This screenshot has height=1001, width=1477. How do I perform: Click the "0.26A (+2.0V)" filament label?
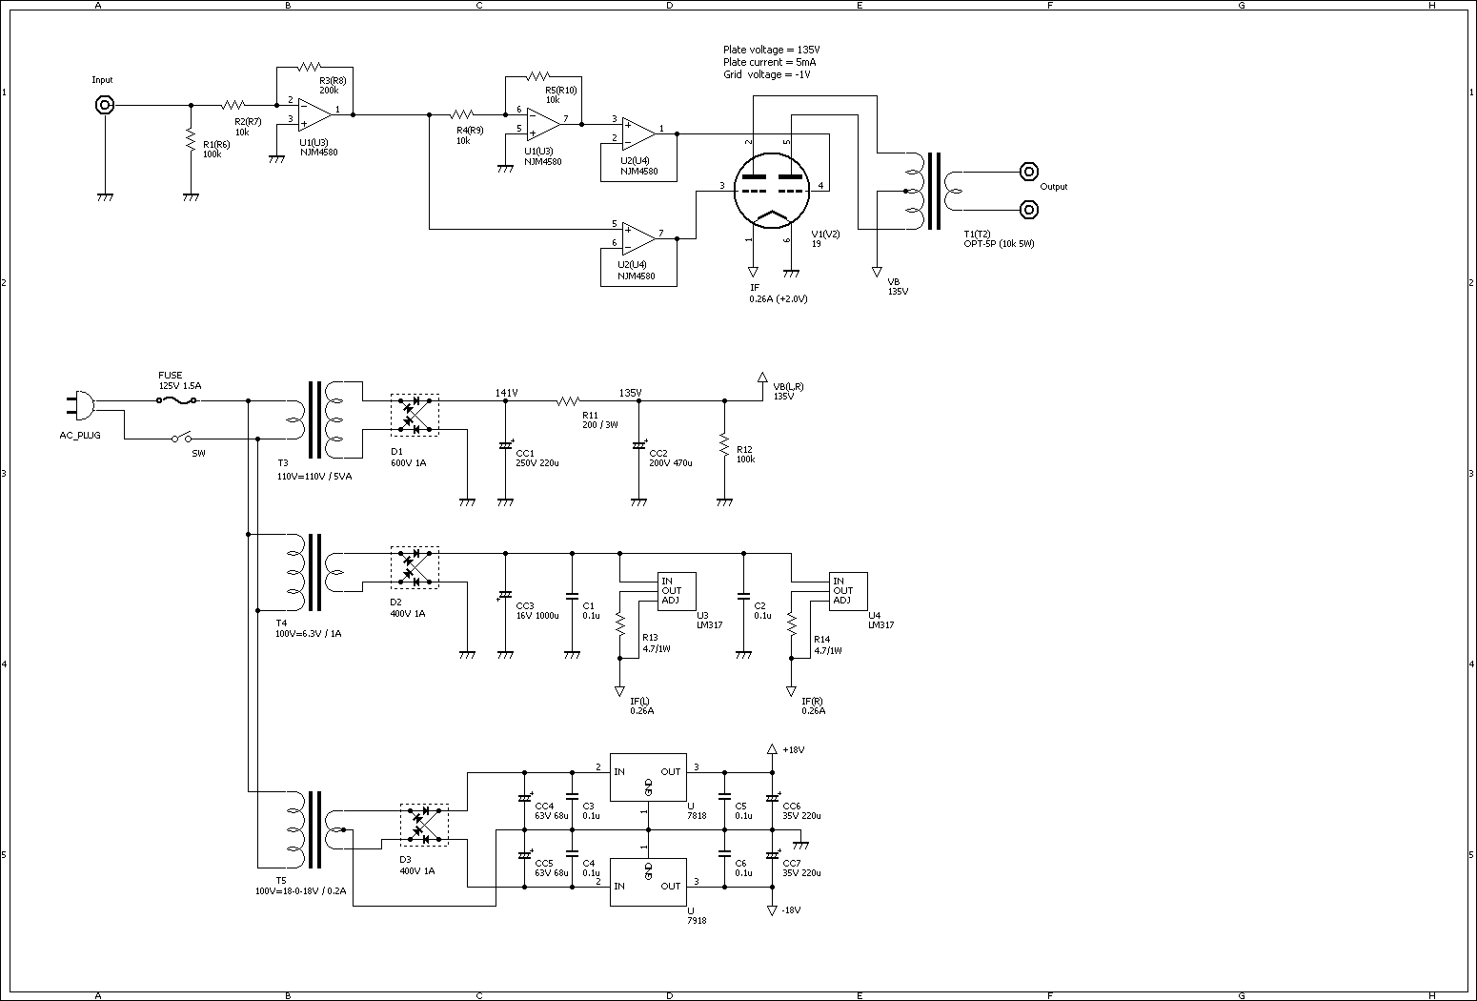pos(779,298)
